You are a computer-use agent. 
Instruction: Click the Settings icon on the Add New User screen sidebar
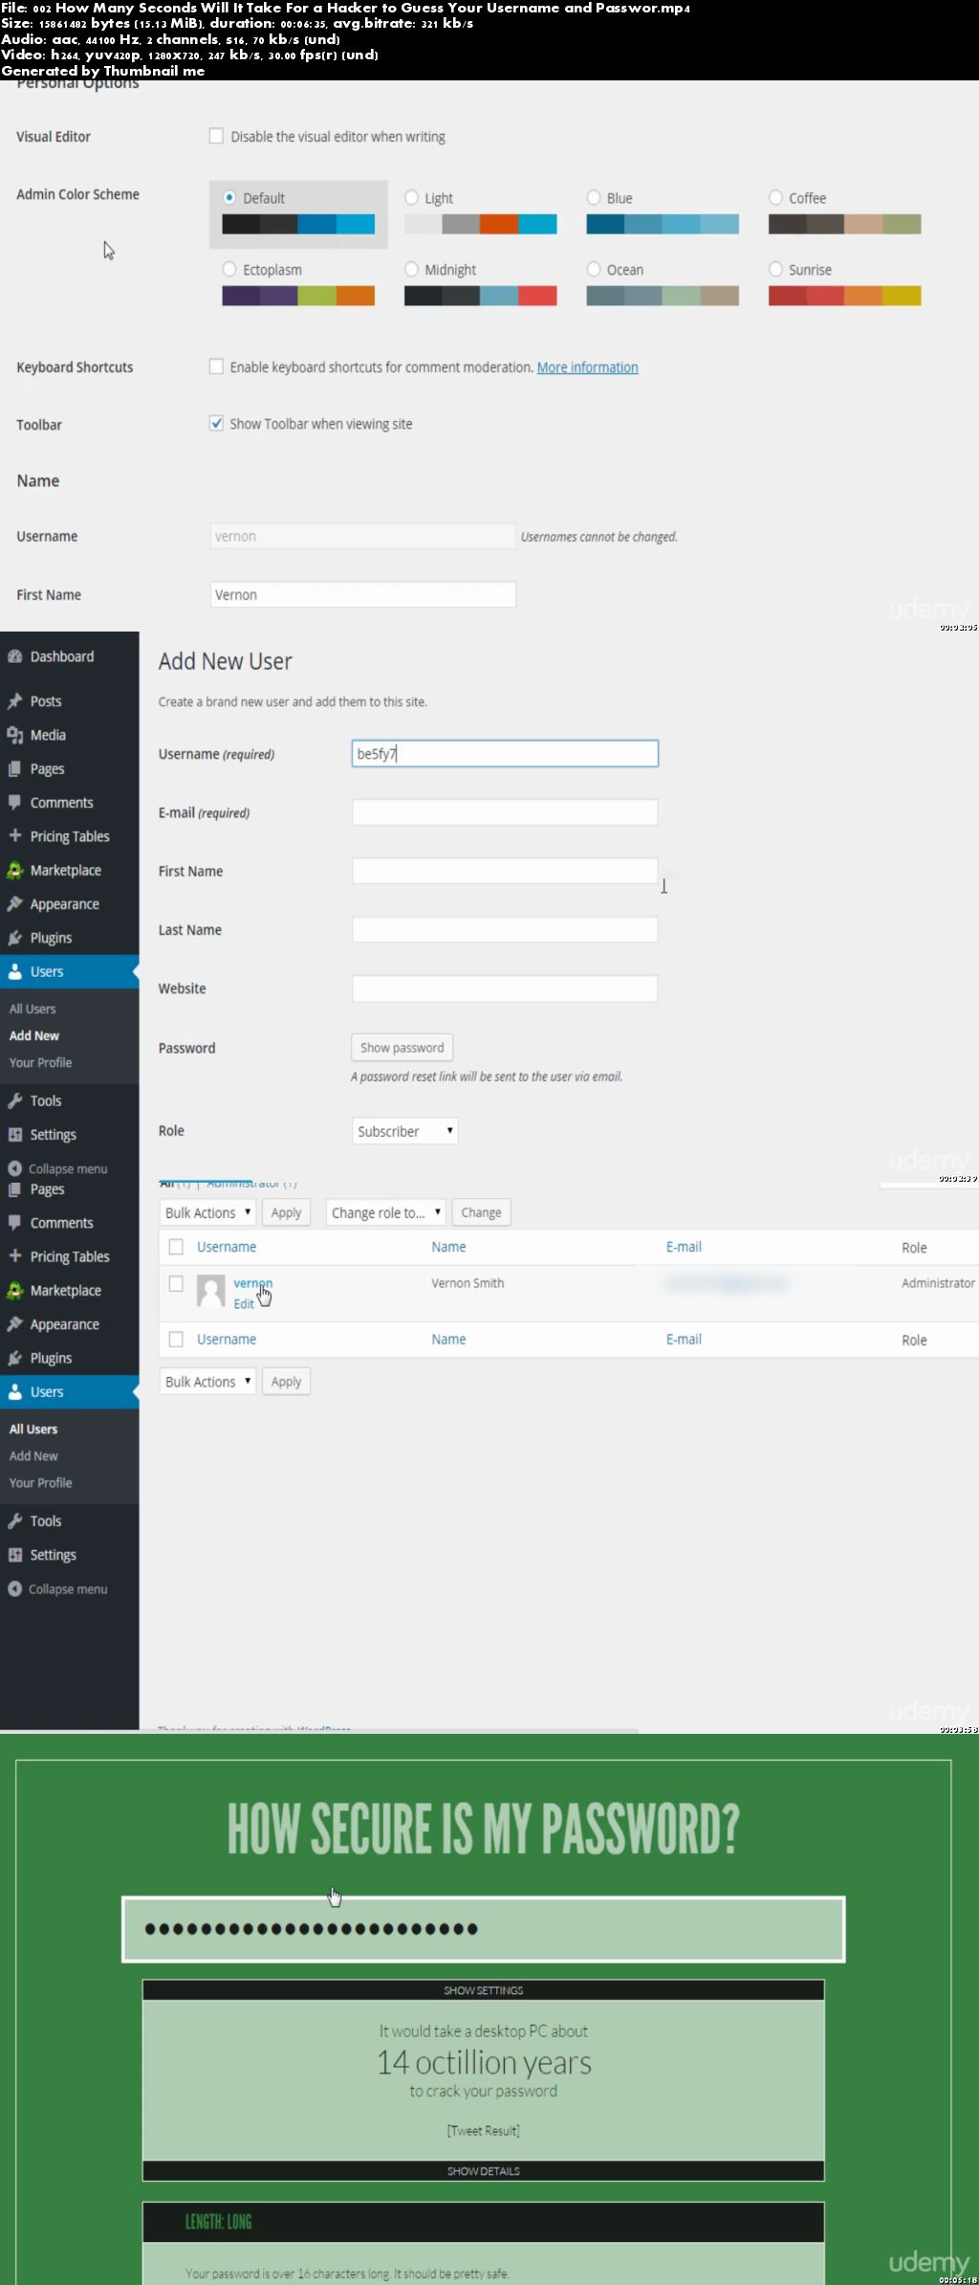tap(14, 1134)
